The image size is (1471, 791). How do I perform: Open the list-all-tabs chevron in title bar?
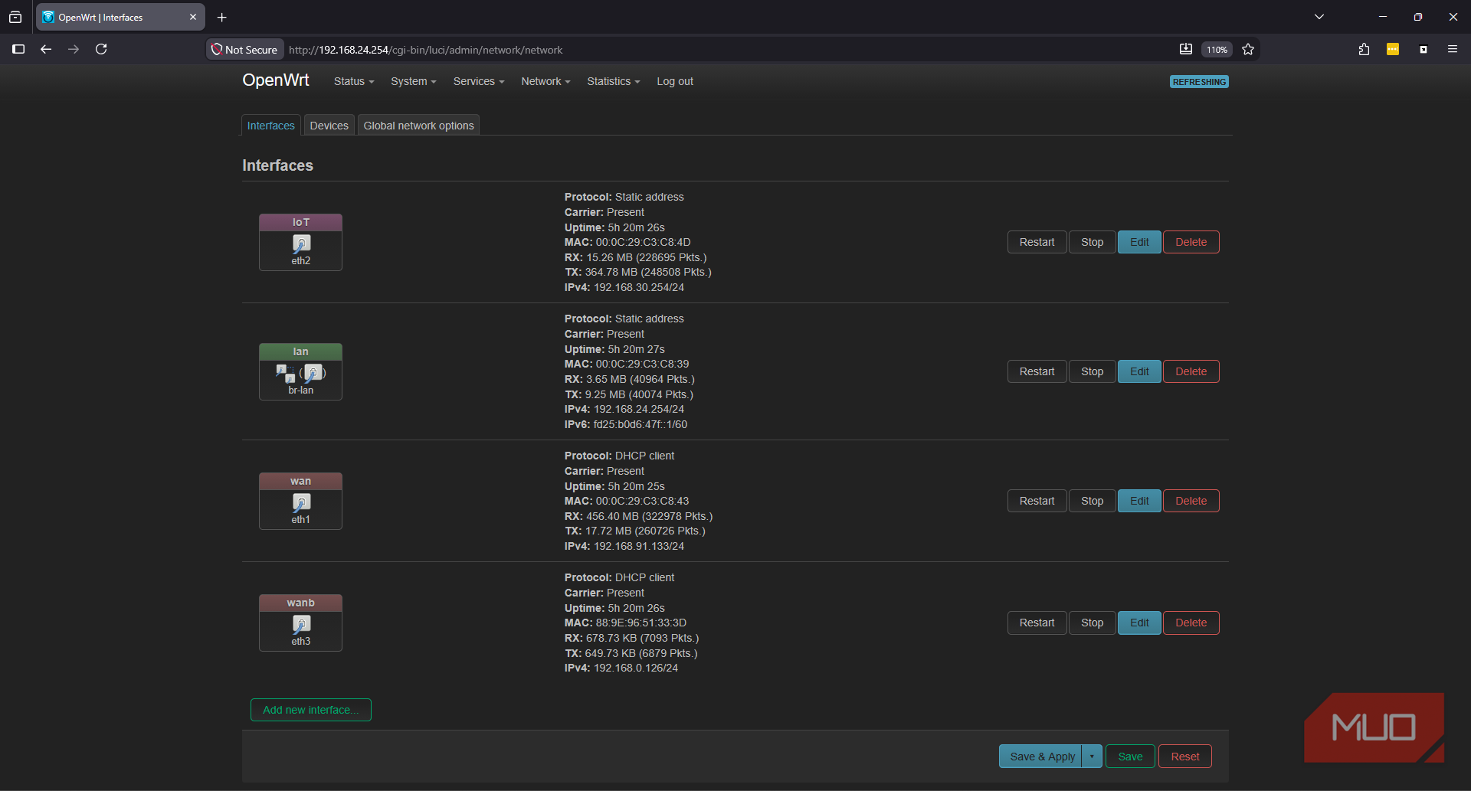(1319, 17)
